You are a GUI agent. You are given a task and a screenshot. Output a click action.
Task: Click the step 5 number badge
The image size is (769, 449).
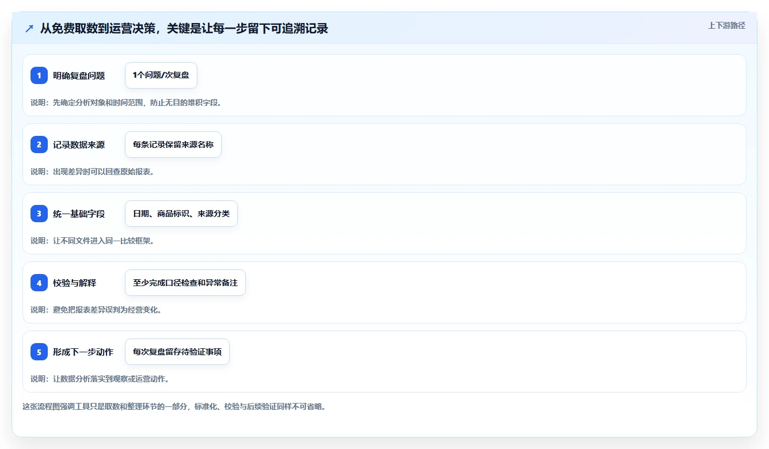click(x=39, y=352)
